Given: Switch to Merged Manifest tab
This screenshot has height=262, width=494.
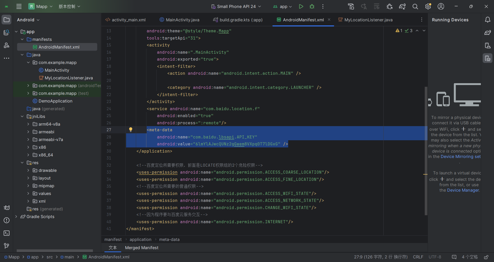Looking at the screenshot, I should click(142, 248).
